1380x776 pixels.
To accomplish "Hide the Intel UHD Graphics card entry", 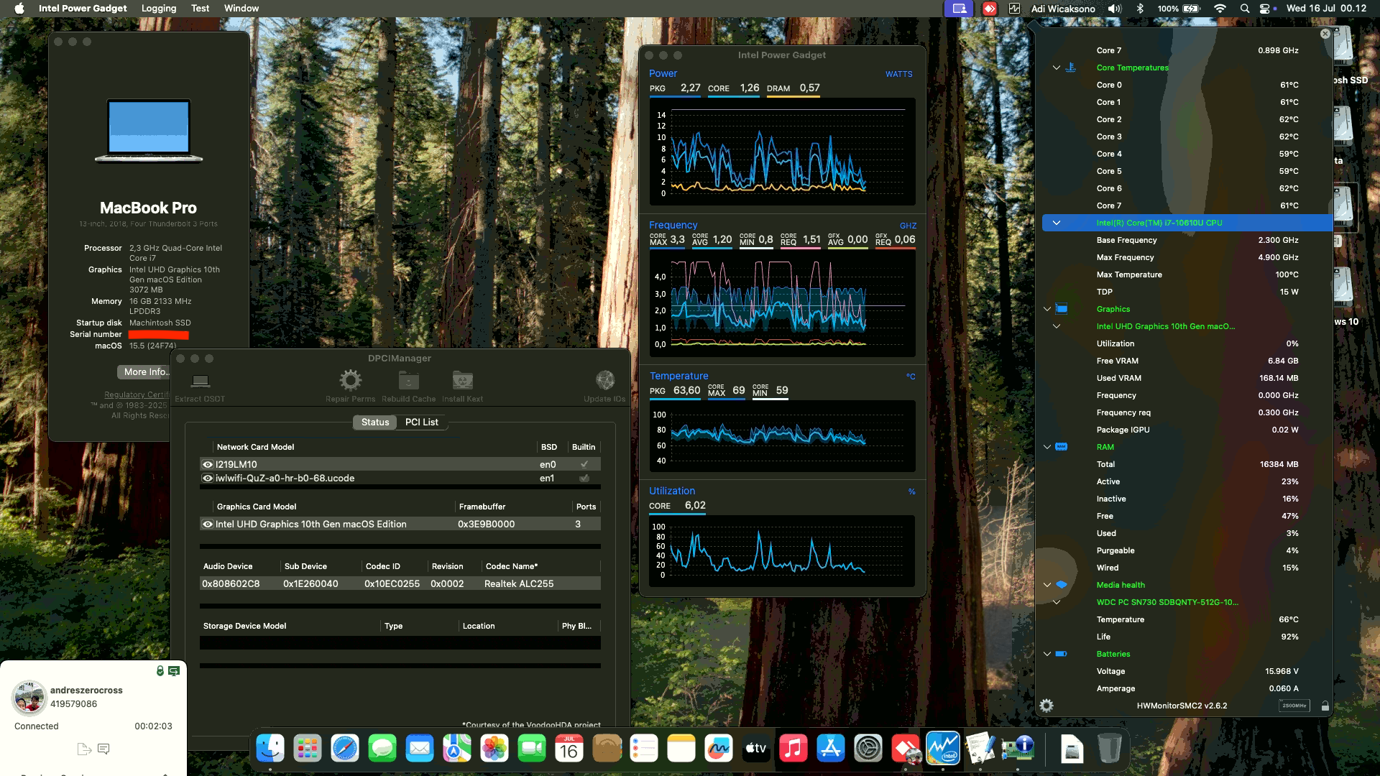I will (207, 524).
